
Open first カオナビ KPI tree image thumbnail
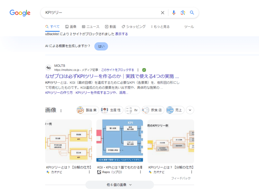69,142
